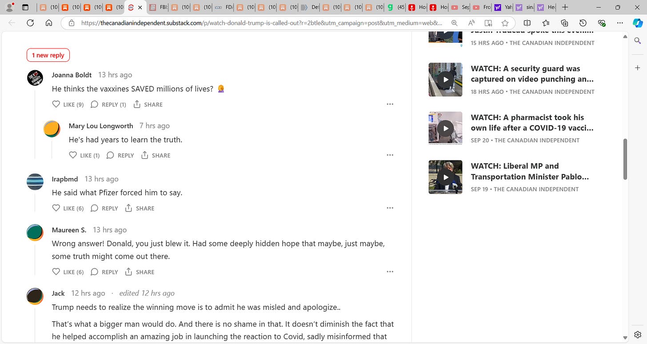The width and height of the screenshot is (647, 344).
Task: Refresh the page in the browser
Action: tap(30, 23)
